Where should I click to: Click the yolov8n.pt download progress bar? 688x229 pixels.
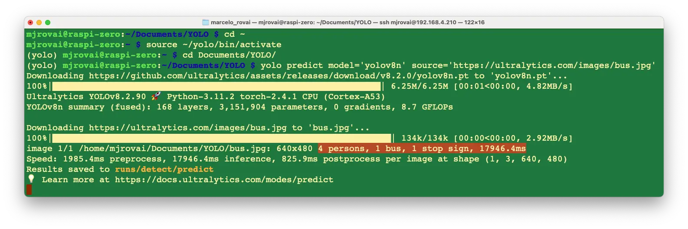coord(216,86)
